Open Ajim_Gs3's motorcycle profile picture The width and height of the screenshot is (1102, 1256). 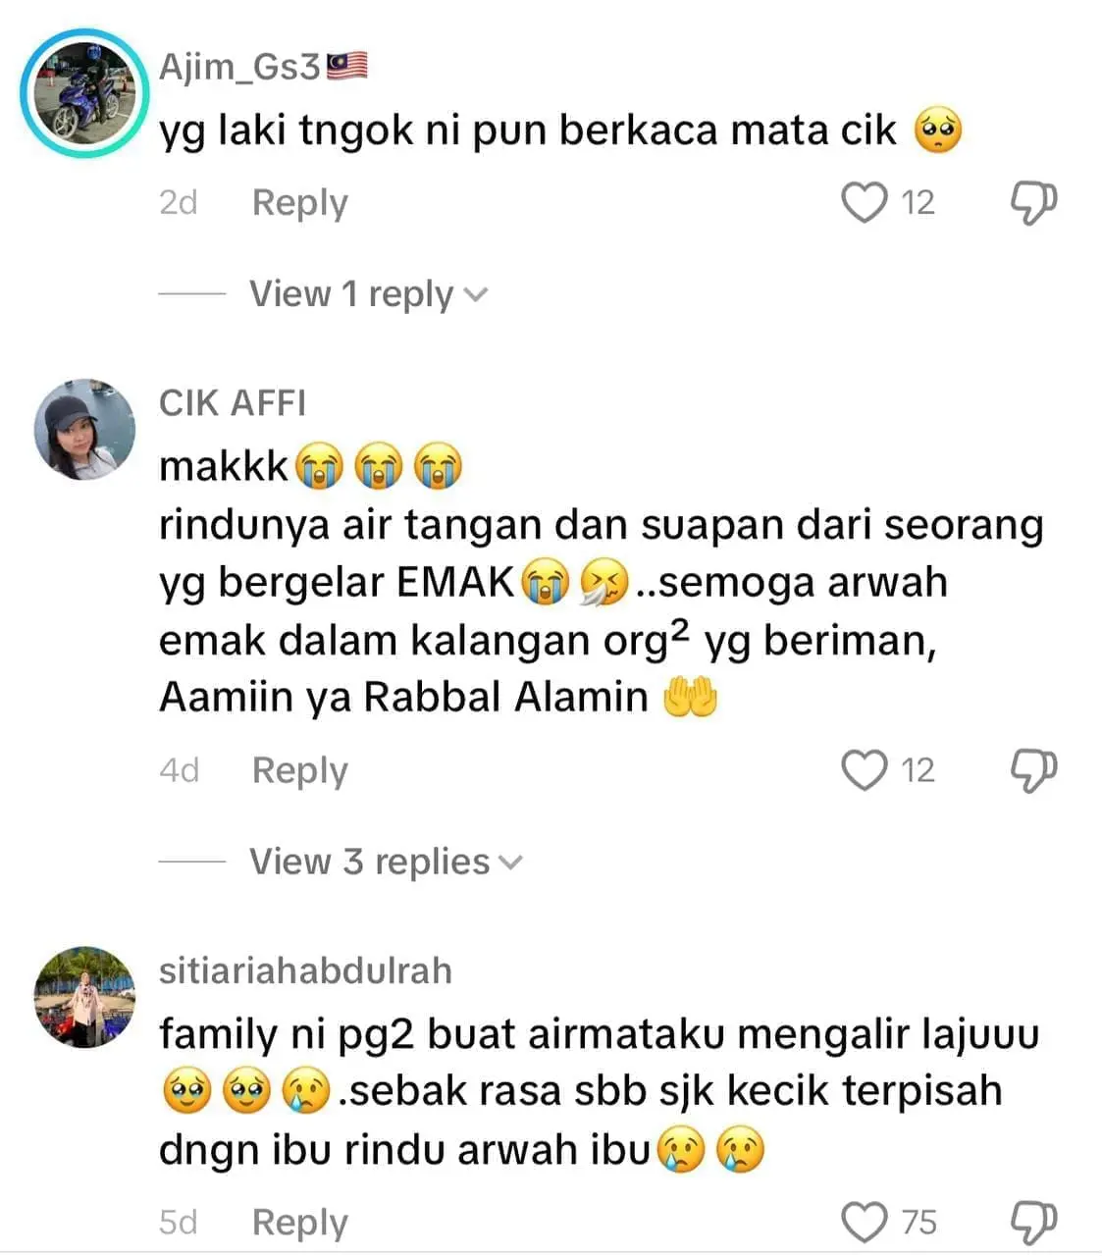pos(84,94)
